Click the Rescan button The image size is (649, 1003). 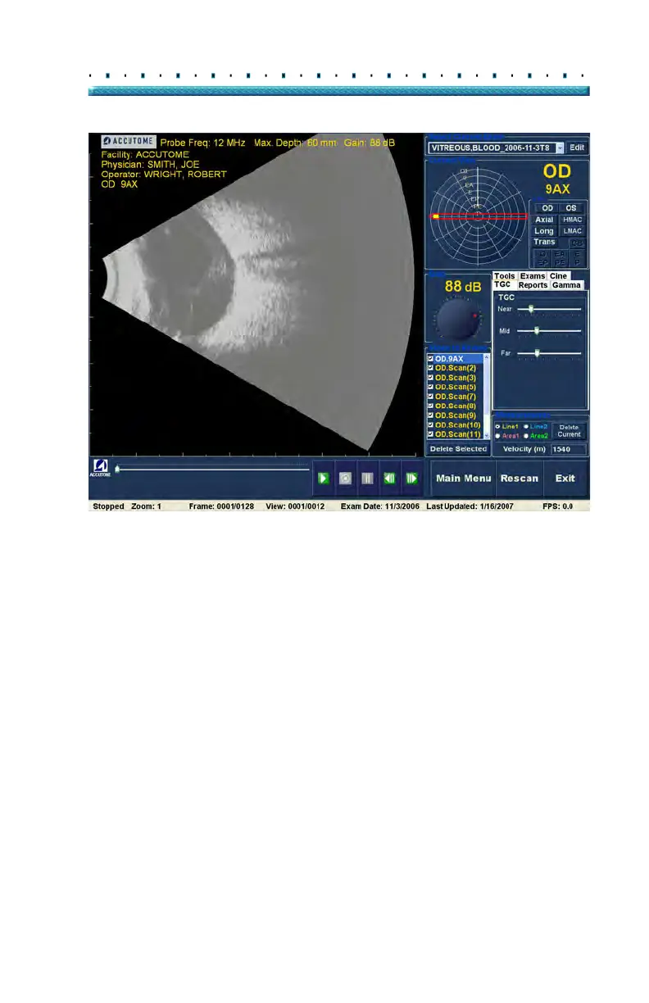tap(520, 479)
